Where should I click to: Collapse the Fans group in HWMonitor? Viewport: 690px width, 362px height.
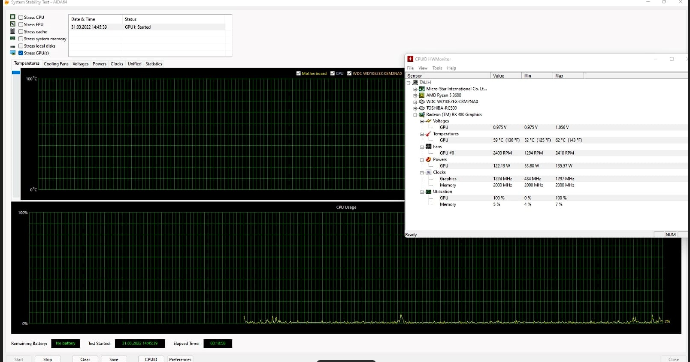click(422, 147)
